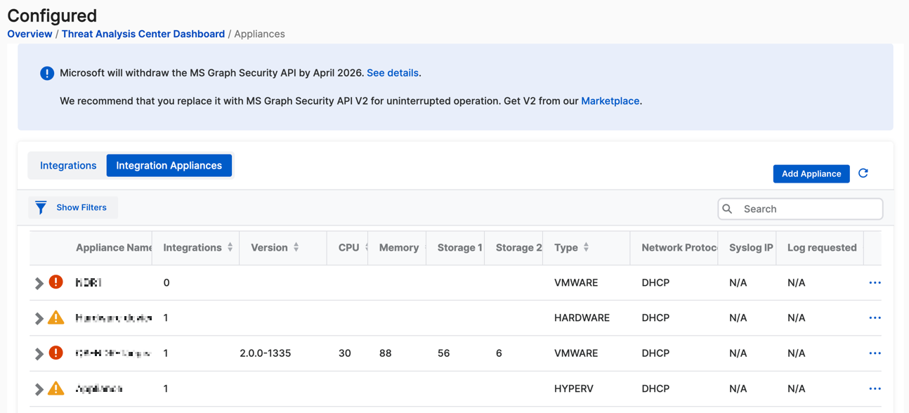Viewport: 909px width, 413px height.
Task: Click the Syslog IP column header
Action: point(751,247)
